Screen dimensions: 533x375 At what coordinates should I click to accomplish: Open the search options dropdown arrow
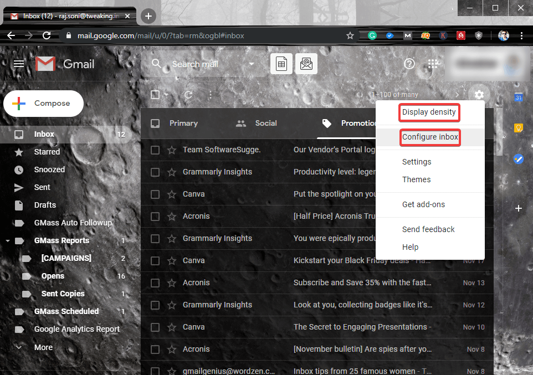252,63
